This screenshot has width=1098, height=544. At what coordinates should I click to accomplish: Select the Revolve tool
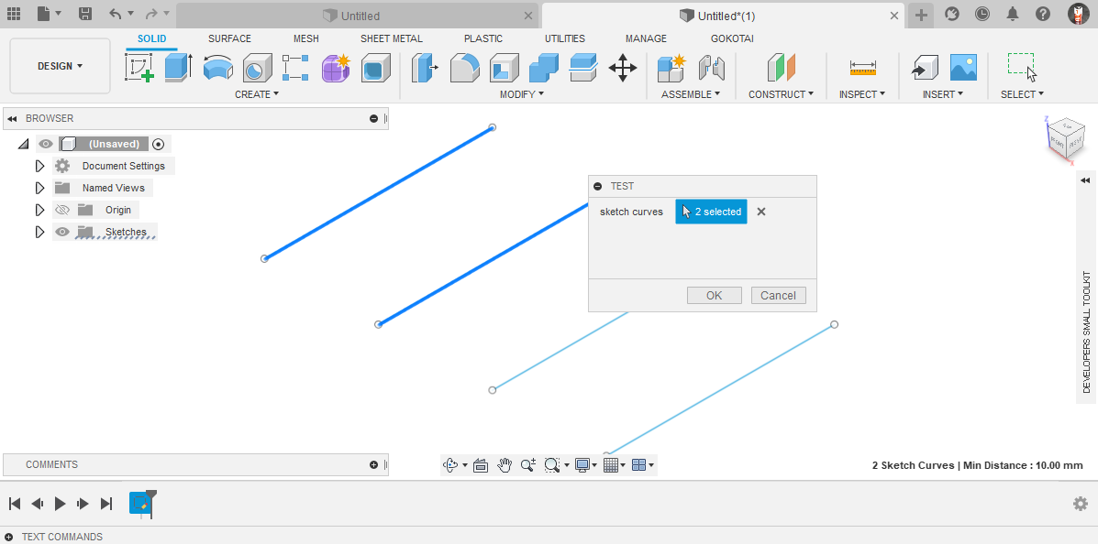click(x=218, y=68)
